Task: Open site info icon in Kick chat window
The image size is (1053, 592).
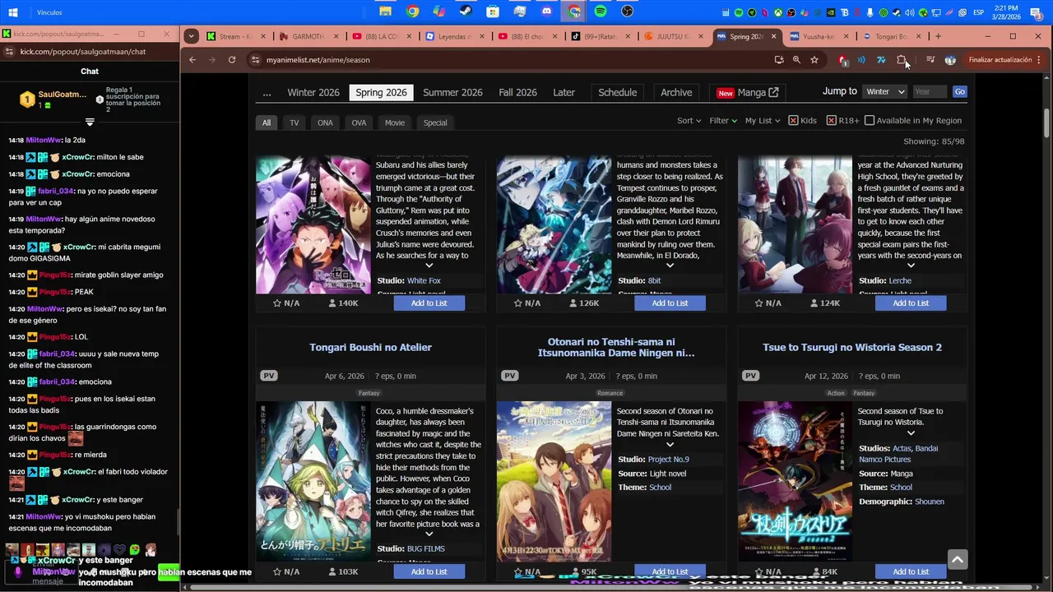Action: pyautogui.click(x=9, y=52)
